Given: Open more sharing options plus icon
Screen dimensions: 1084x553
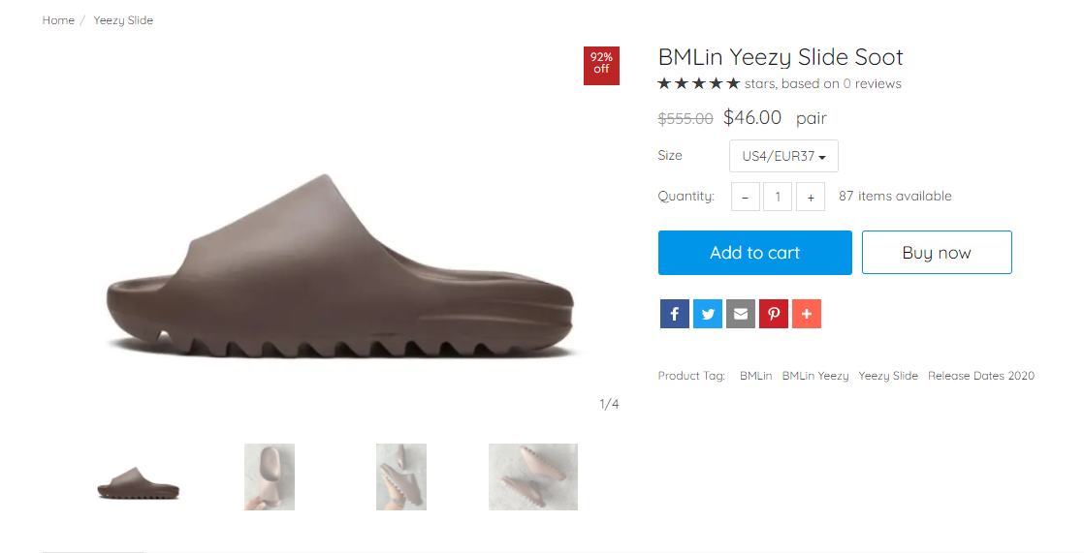Looking at the screenshot, I should (807, 314).
